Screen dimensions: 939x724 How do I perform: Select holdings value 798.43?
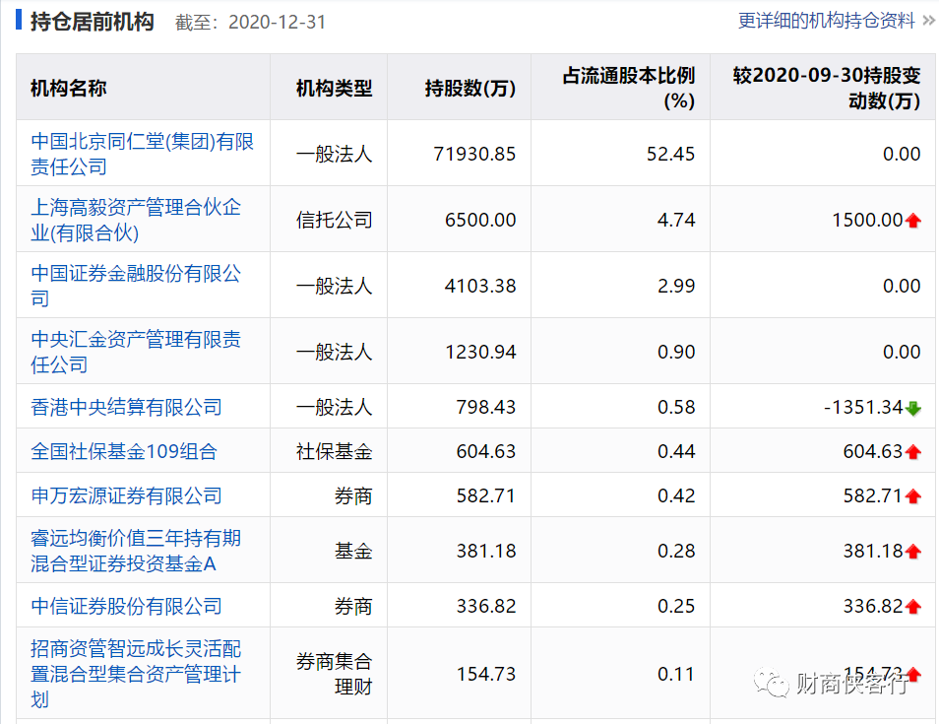click(485, 407)
